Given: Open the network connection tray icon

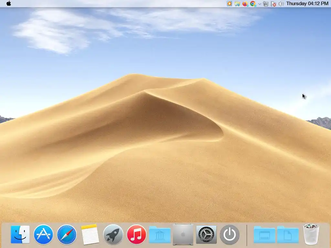Looking at the screenshot, I should (266, 4).
